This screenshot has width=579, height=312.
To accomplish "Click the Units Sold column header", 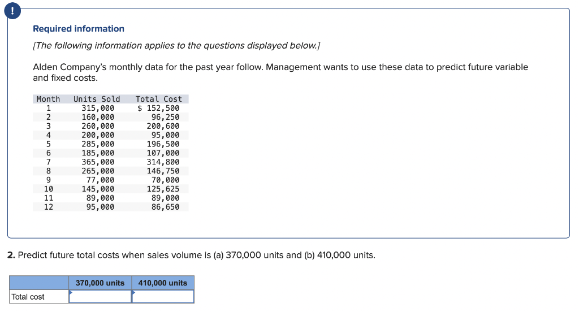I will (x=97, y=99).
